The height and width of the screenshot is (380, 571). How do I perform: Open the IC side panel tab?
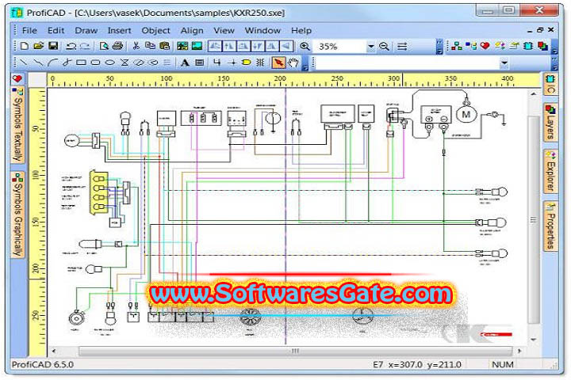point(550,84)
